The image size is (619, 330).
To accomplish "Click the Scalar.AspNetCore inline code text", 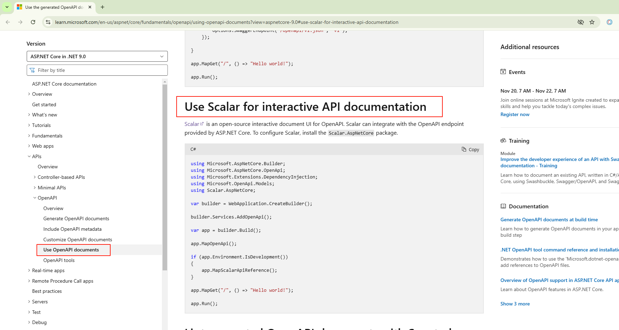I will [351, 133].
